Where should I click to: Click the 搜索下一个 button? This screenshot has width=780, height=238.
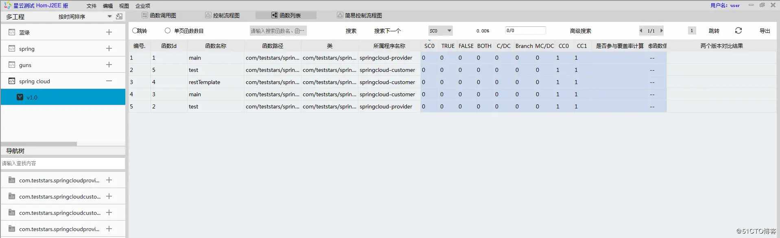point(387,31)
